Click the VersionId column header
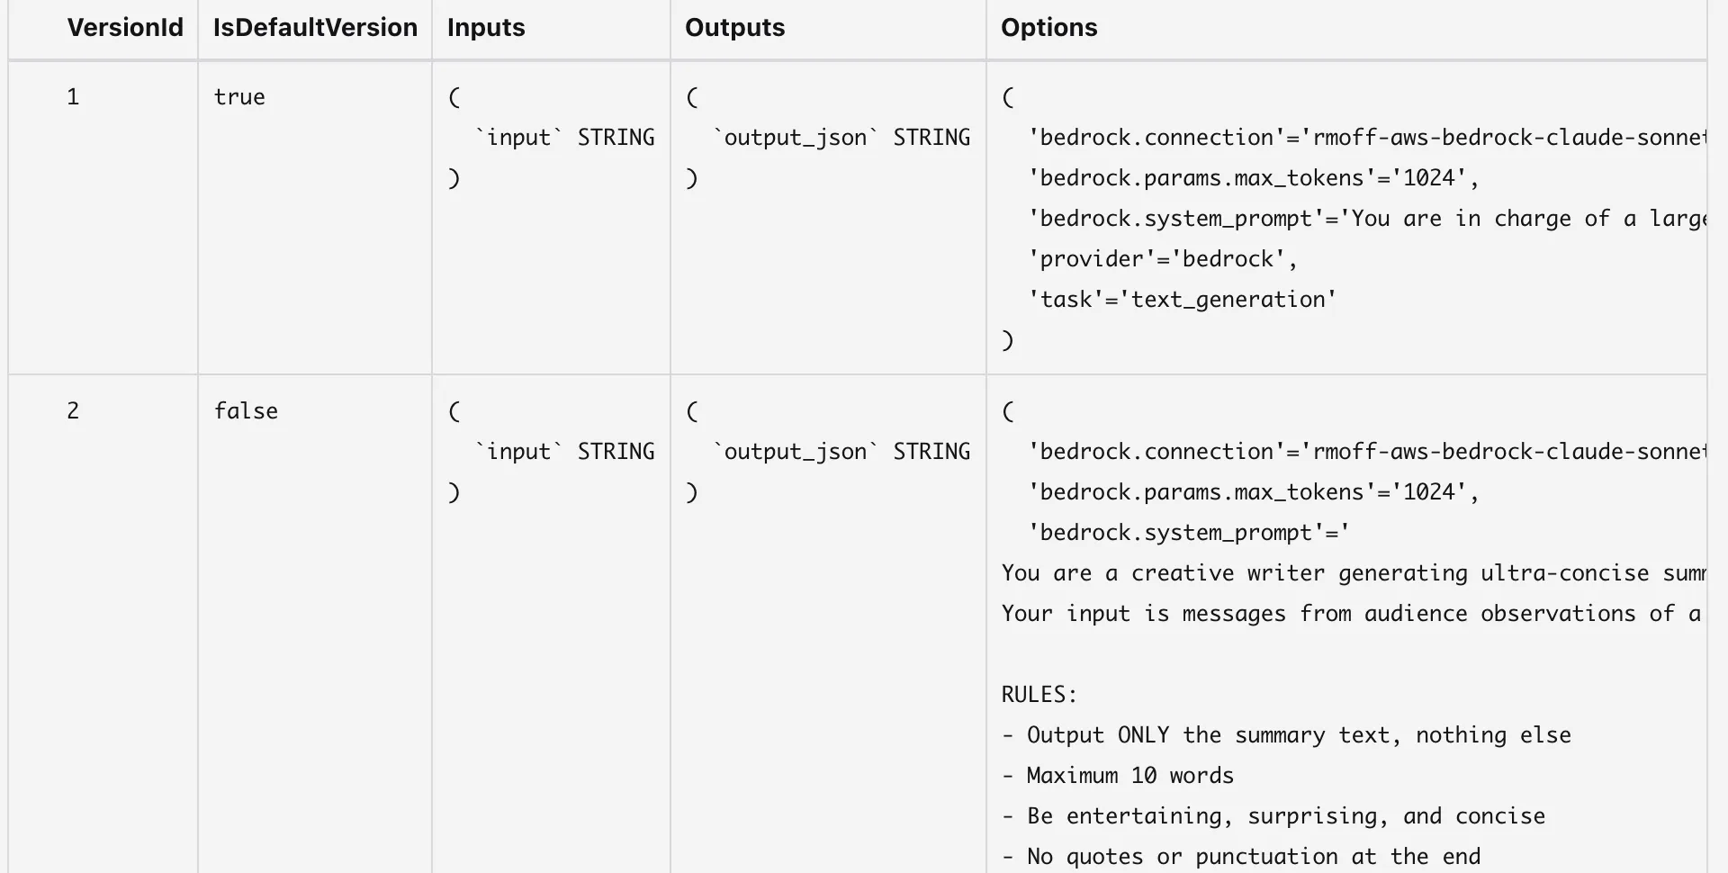 click(x=125, y=28)
